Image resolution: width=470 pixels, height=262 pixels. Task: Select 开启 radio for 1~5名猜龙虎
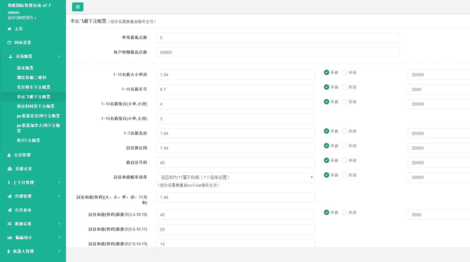pos(327,131)
